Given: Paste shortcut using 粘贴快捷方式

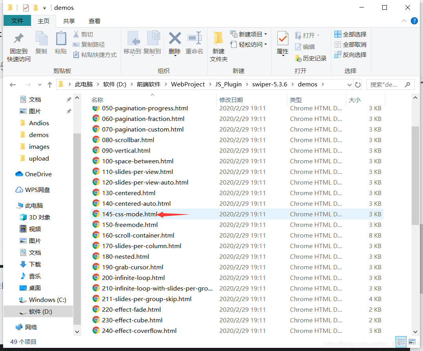Looking at the screenshot, I should [95, 55].
